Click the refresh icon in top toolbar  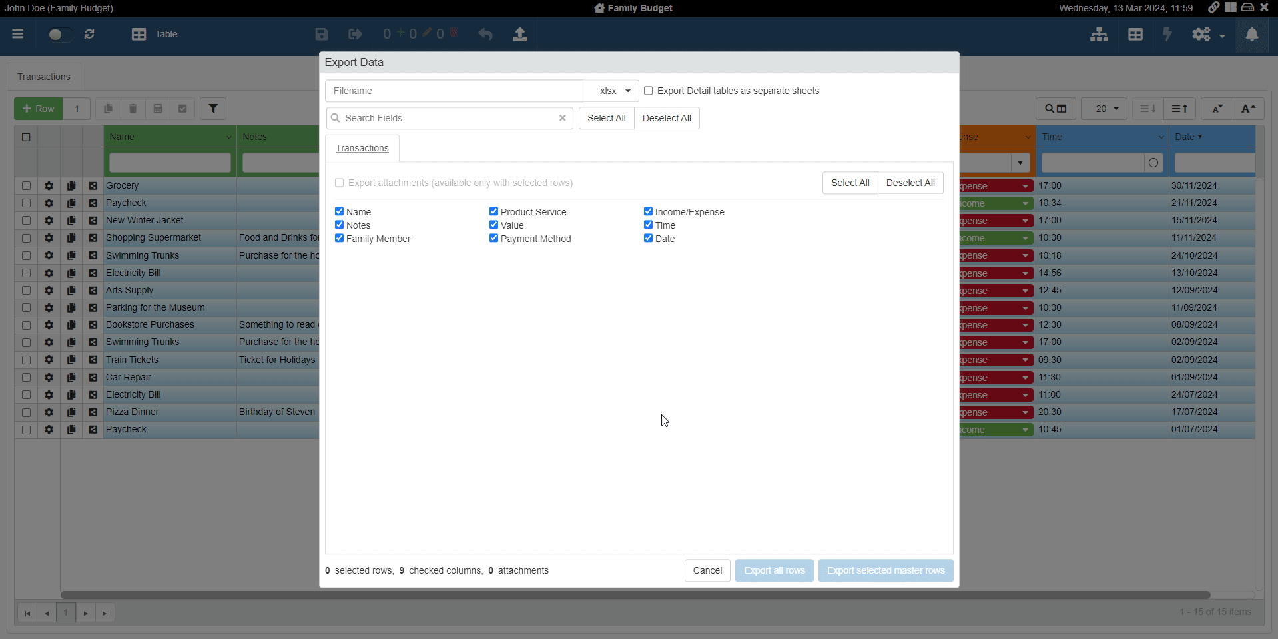(89, 34)
